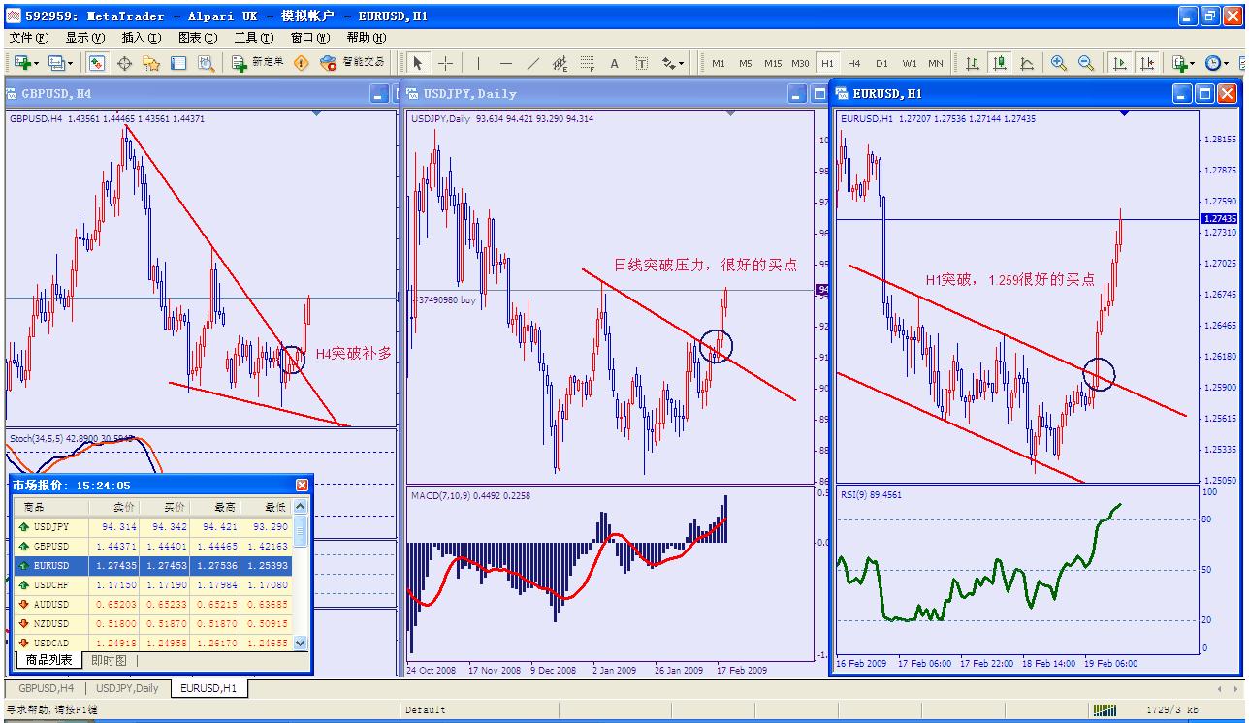Close the 市场报价 Market Watch panel

pyautogui.click(x=302, y=486)
